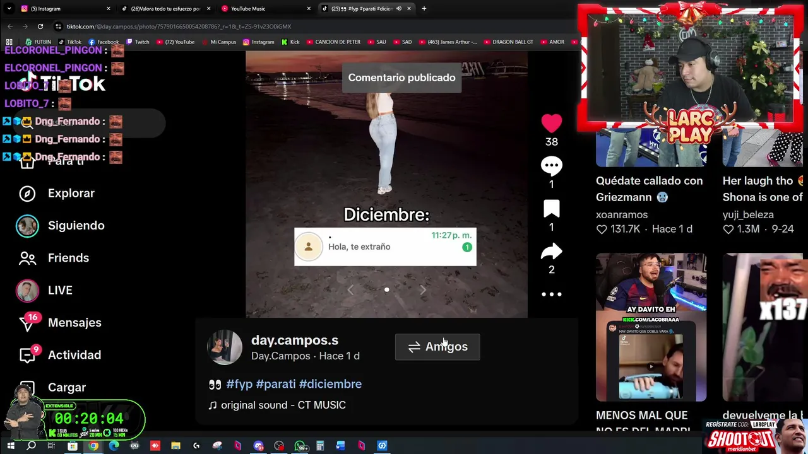The width and height of the screenshot is (808, 454).
Task: Open comments via the speech bubble icon
Action: 551,165
